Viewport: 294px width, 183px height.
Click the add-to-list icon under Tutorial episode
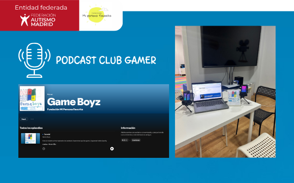tap(44, 149)
